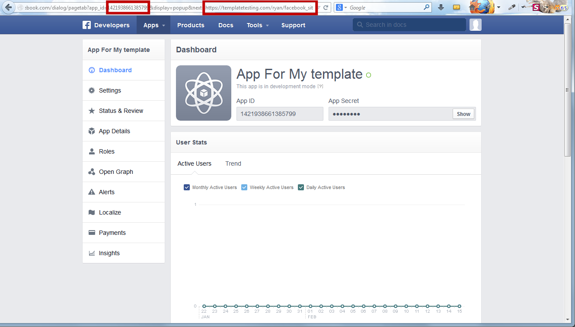Screen dimensions: 575x327
Task: Open the Docs menu
Action: click(x=226, y=25)
